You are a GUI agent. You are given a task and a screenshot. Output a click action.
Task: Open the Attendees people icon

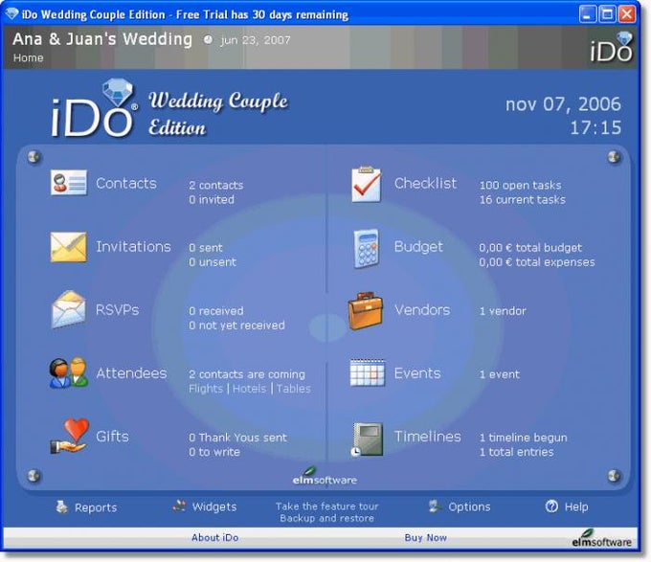pyautogui.click(x=69, y=372)
